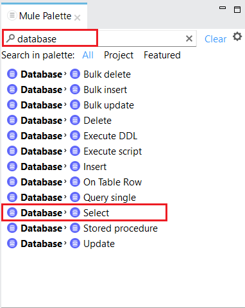
Task: Close the Mule Palette tab
Action: coord(77,17)
